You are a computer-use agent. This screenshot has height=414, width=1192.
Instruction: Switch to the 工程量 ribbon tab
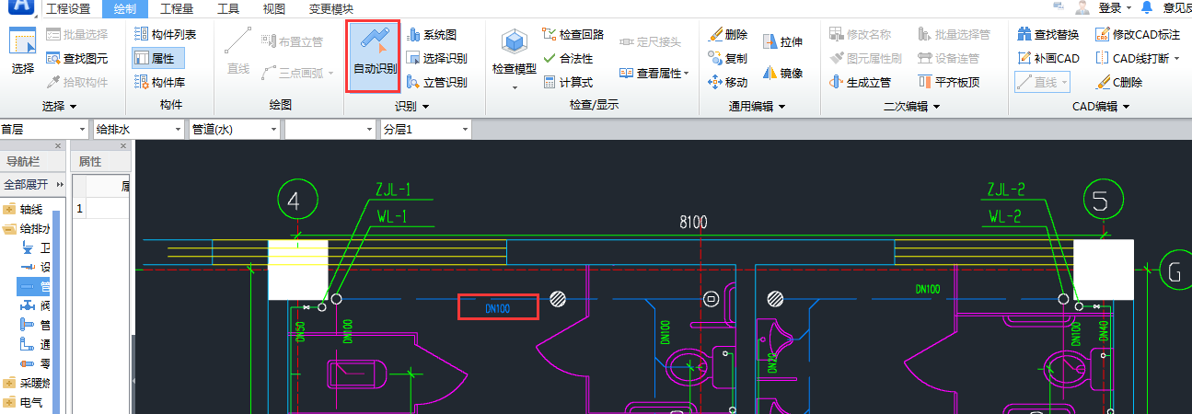[x=177, y=9]
